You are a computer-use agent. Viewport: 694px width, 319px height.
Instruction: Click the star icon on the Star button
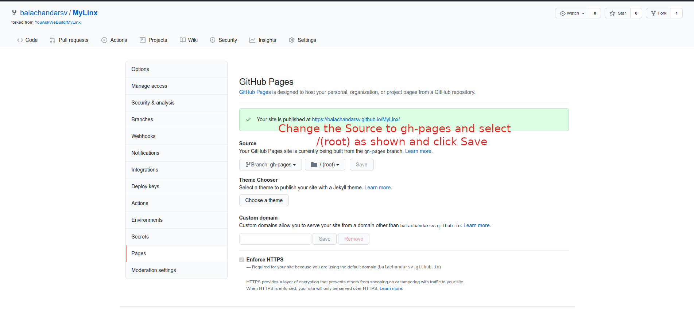(x=612, y=13)
